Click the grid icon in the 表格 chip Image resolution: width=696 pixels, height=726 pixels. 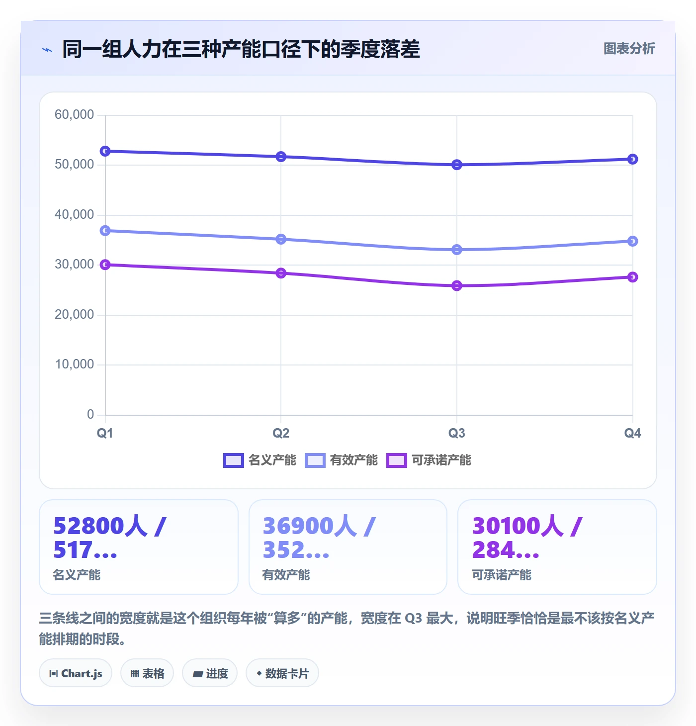pos(135,674)
